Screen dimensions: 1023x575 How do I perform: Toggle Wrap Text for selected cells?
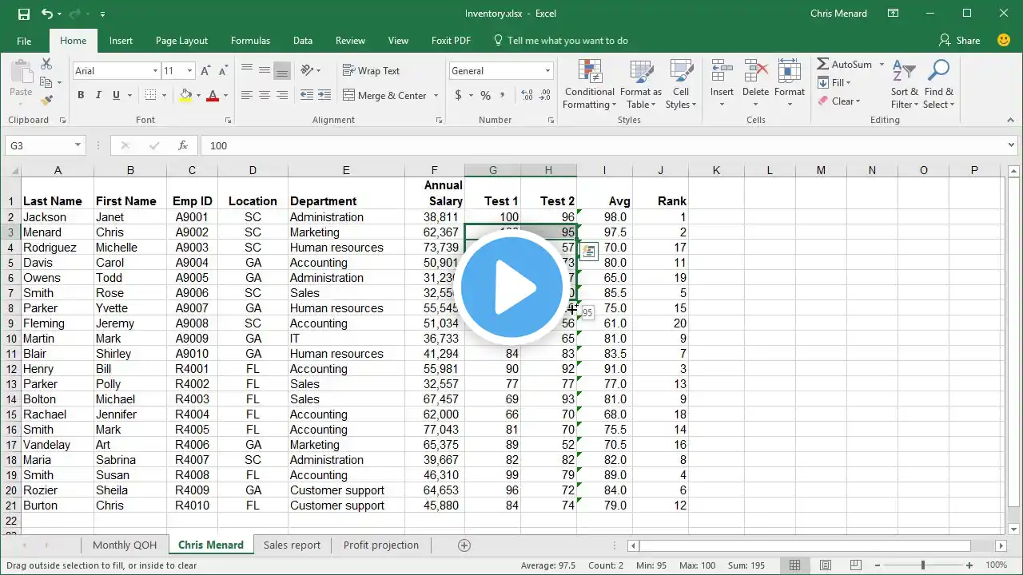(x=371, y=71)
